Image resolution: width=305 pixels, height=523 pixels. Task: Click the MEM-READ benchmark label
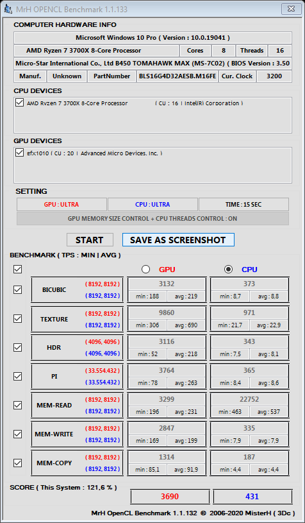[x=54, y=406]
